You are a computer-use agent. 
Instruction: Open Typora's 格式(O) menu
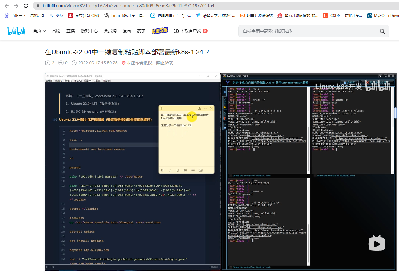pos(78,81)
